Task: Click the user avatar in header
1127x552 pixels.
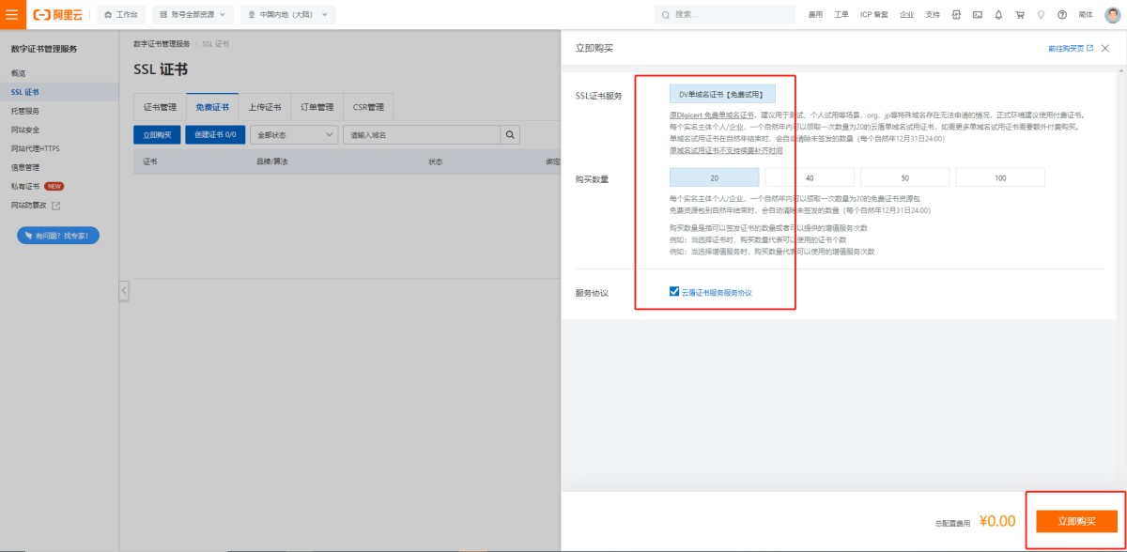Action: point(1112,14)
